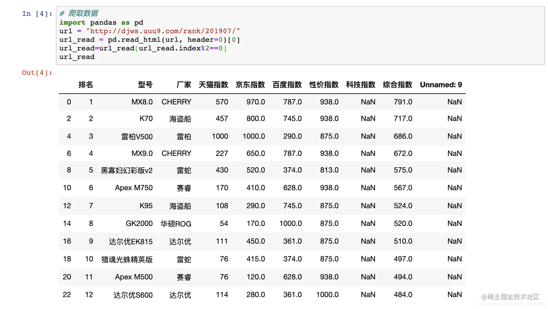Click the 524.0 综合指数 value
The image size is (548, 309).
[403, 206]
